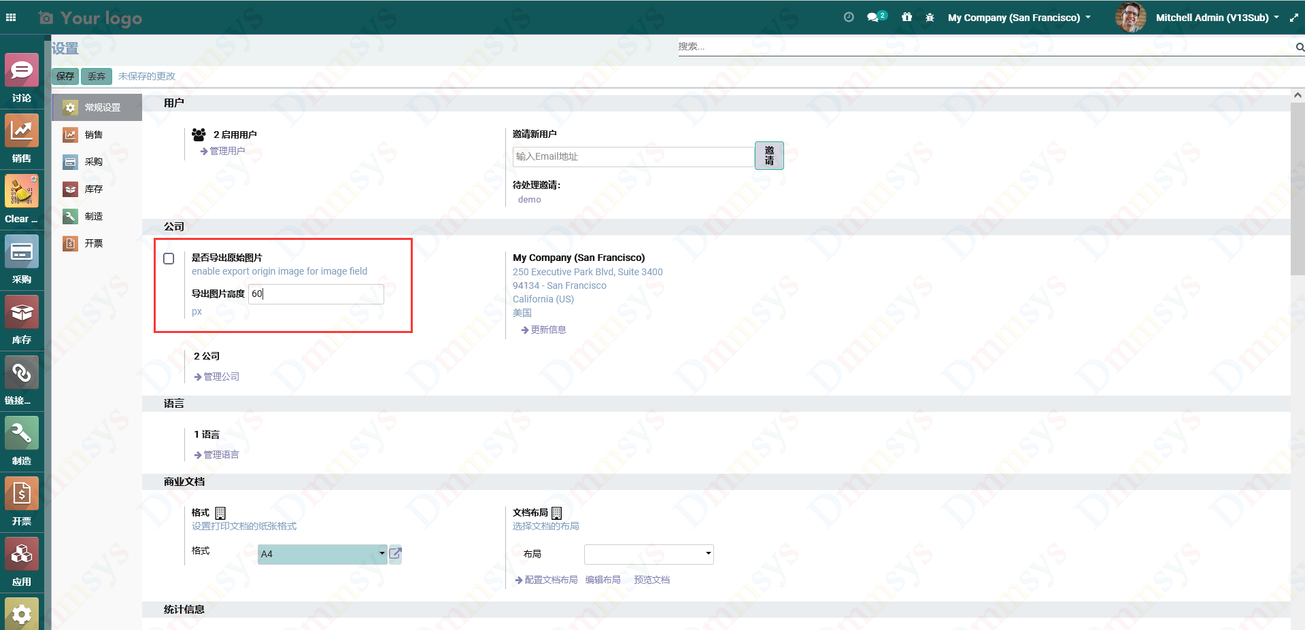Open 管理公司 link
This screenshot has width=1305, height=630.
coord(216,377)
